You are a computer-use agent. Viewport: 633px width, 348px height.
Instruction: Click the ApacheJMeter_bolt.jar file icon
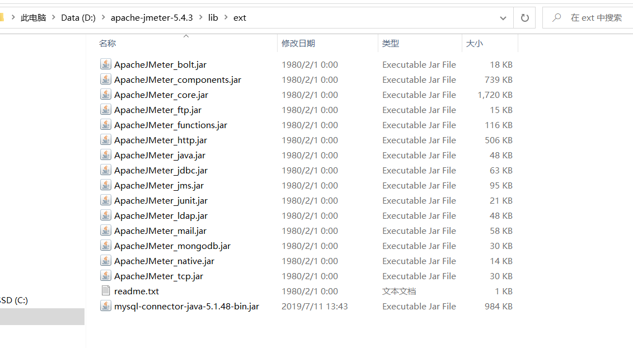point(106,64)
